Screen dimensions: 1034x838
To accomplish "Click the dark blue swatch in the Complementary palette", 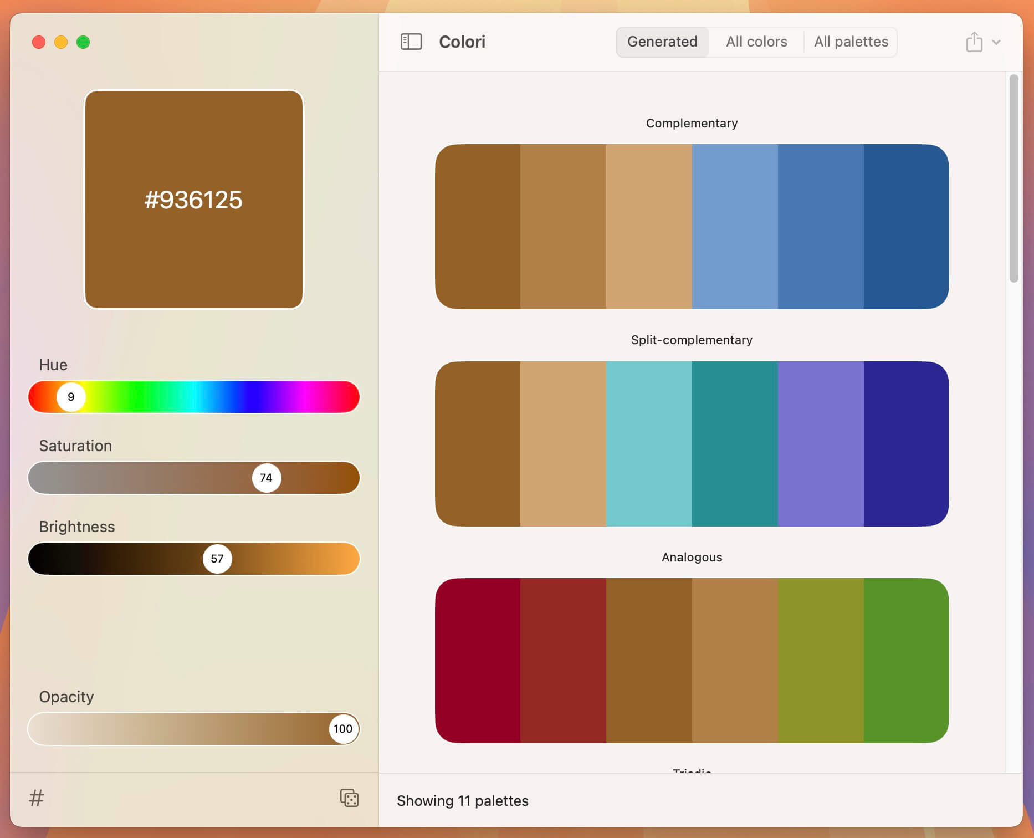I will (906, 226).
